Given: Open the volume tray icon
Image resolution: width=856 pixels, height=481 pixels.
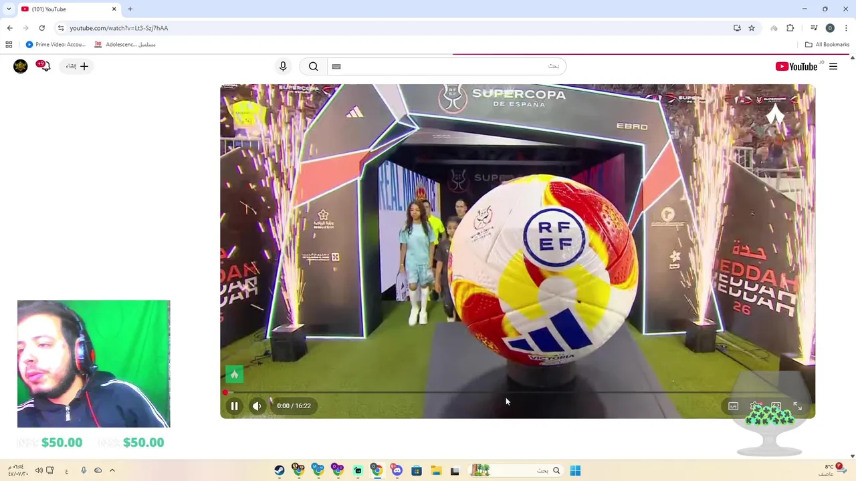Looking at the screenshot, I should click(x=39, y=470).
